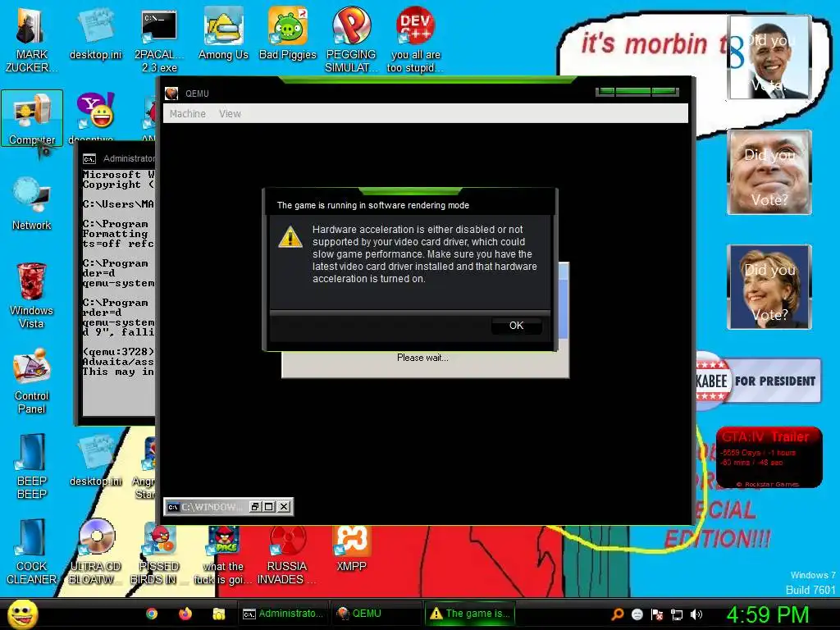
Task: Maximize the minimized C:\WINDOW... window
Action: tap(269, 507)
